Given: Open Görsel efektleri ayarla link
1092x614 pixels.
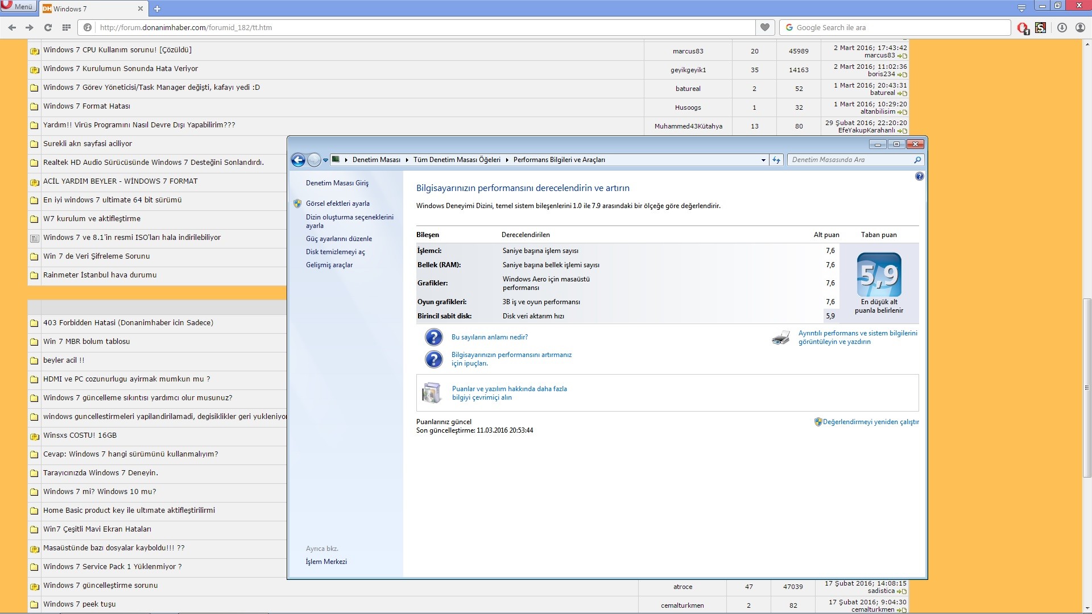Looking at the screenshot, I should pos(338,204).
